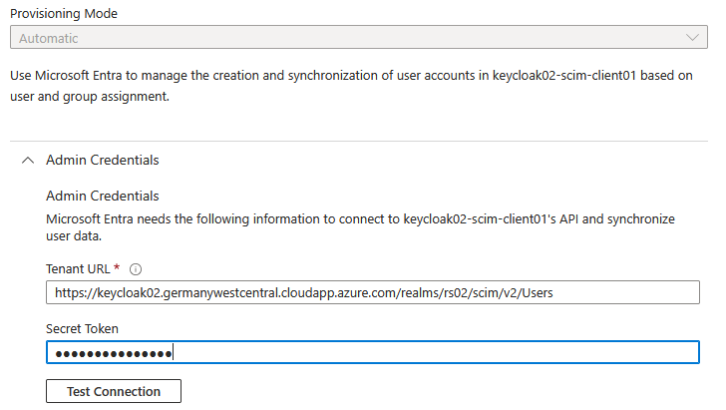The height and width of the screenshot is (410, 726).
Task: Click the Admin Credentials subheading under the header
Action: (102, 196)
